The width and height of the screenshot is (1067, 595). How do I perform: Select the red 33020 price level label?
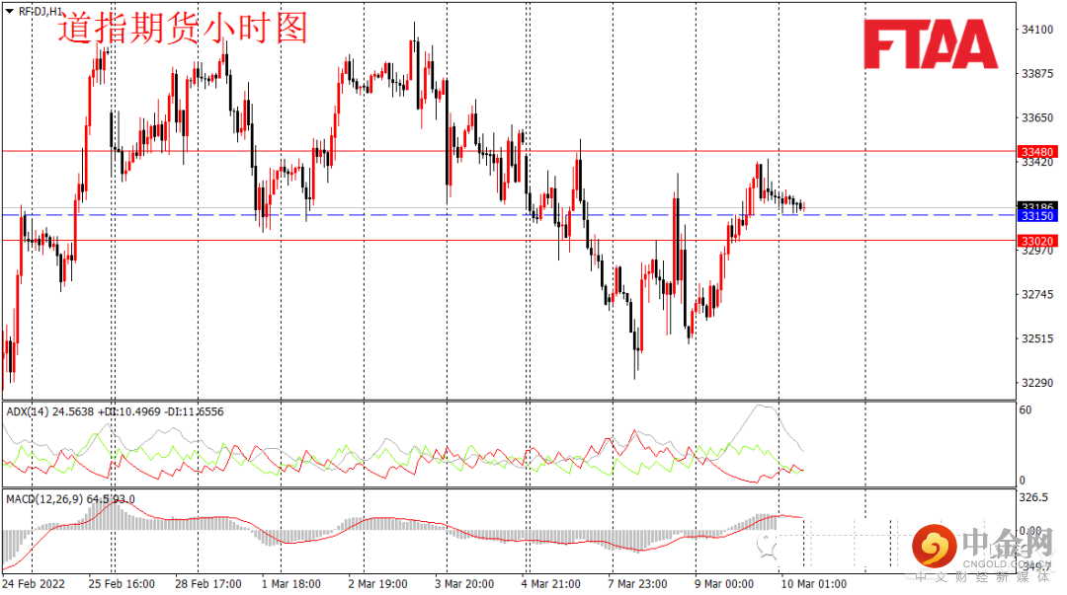click(1036, 241)
